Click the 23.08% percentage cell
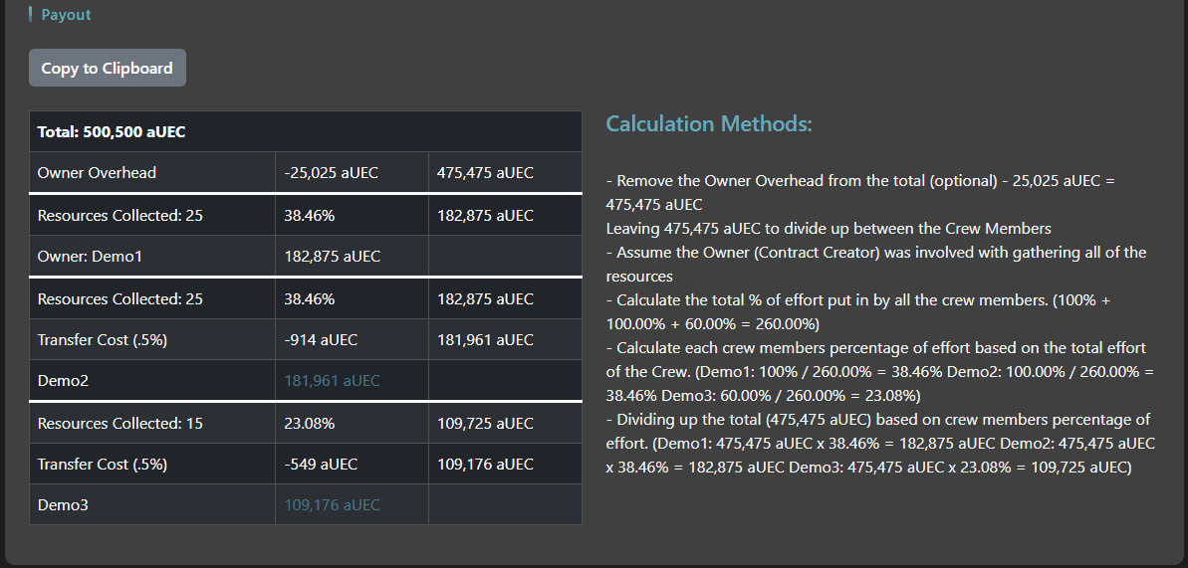Viewport: 1188px width, 568px height. 352,424
